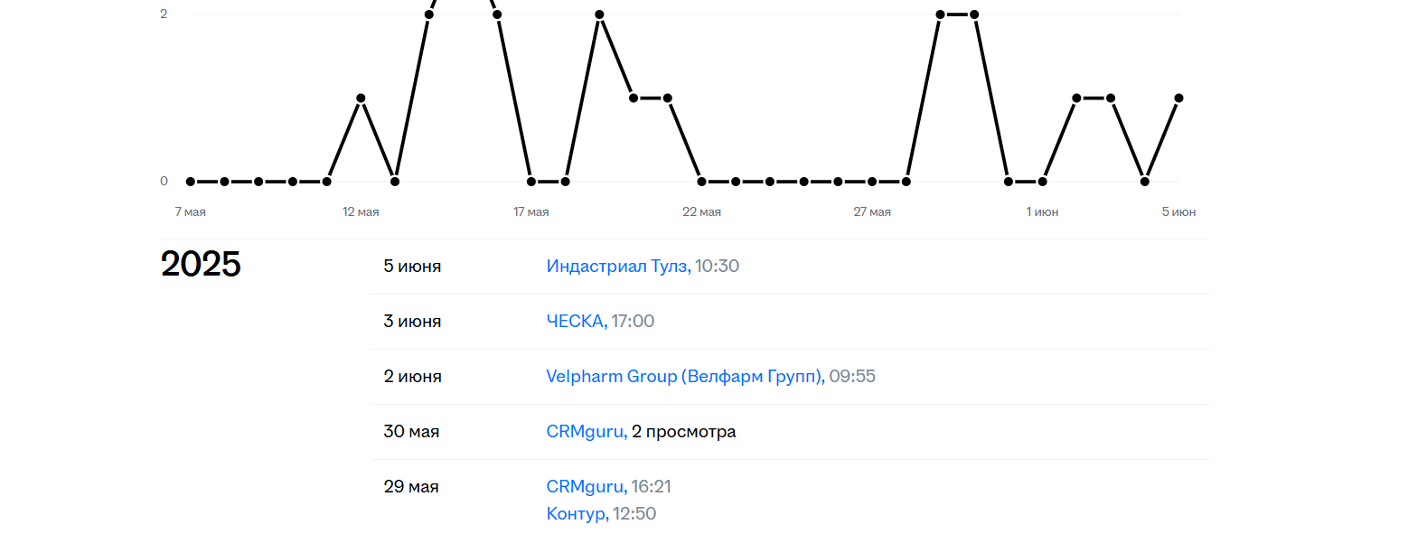Open the ЧЕСКА company link
The width and height of the screenshot is (1408, 534).
click(577, 322)
